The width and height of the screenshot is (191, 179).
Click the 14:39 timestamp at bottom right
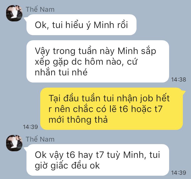coord(179,173)
